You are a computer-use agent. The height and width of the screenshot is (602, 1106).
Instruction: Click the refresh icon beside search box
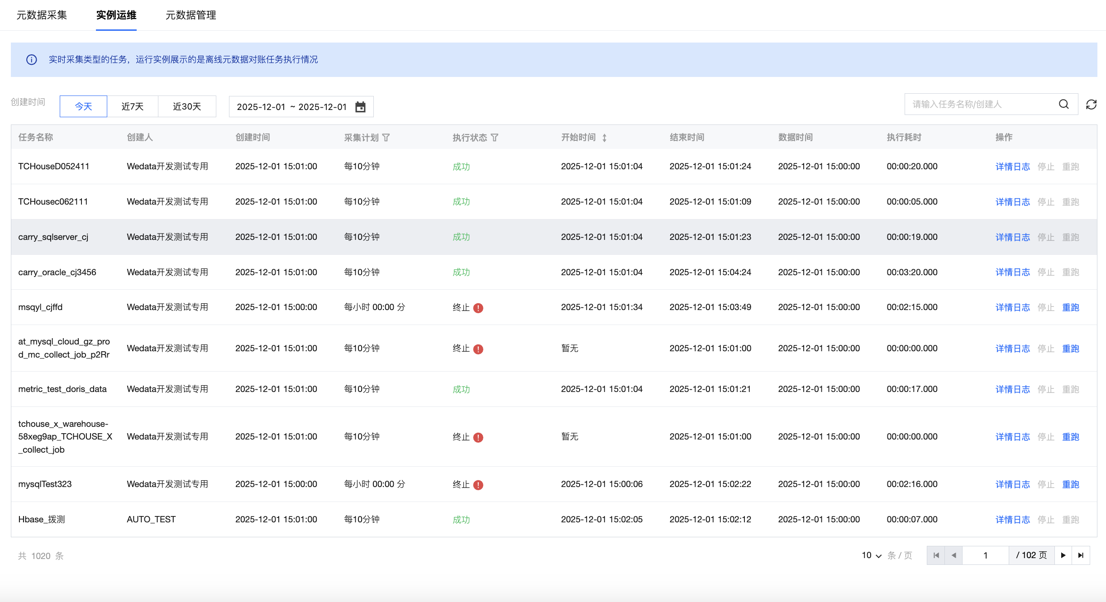1091,105
